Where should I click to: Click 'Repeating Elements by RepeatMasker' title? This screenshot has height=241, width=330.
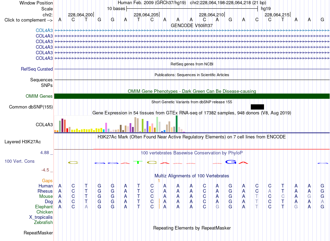(192, 228)
